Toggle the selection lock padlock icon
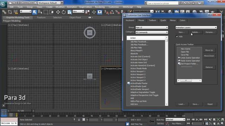 click(x=79, y=120)
